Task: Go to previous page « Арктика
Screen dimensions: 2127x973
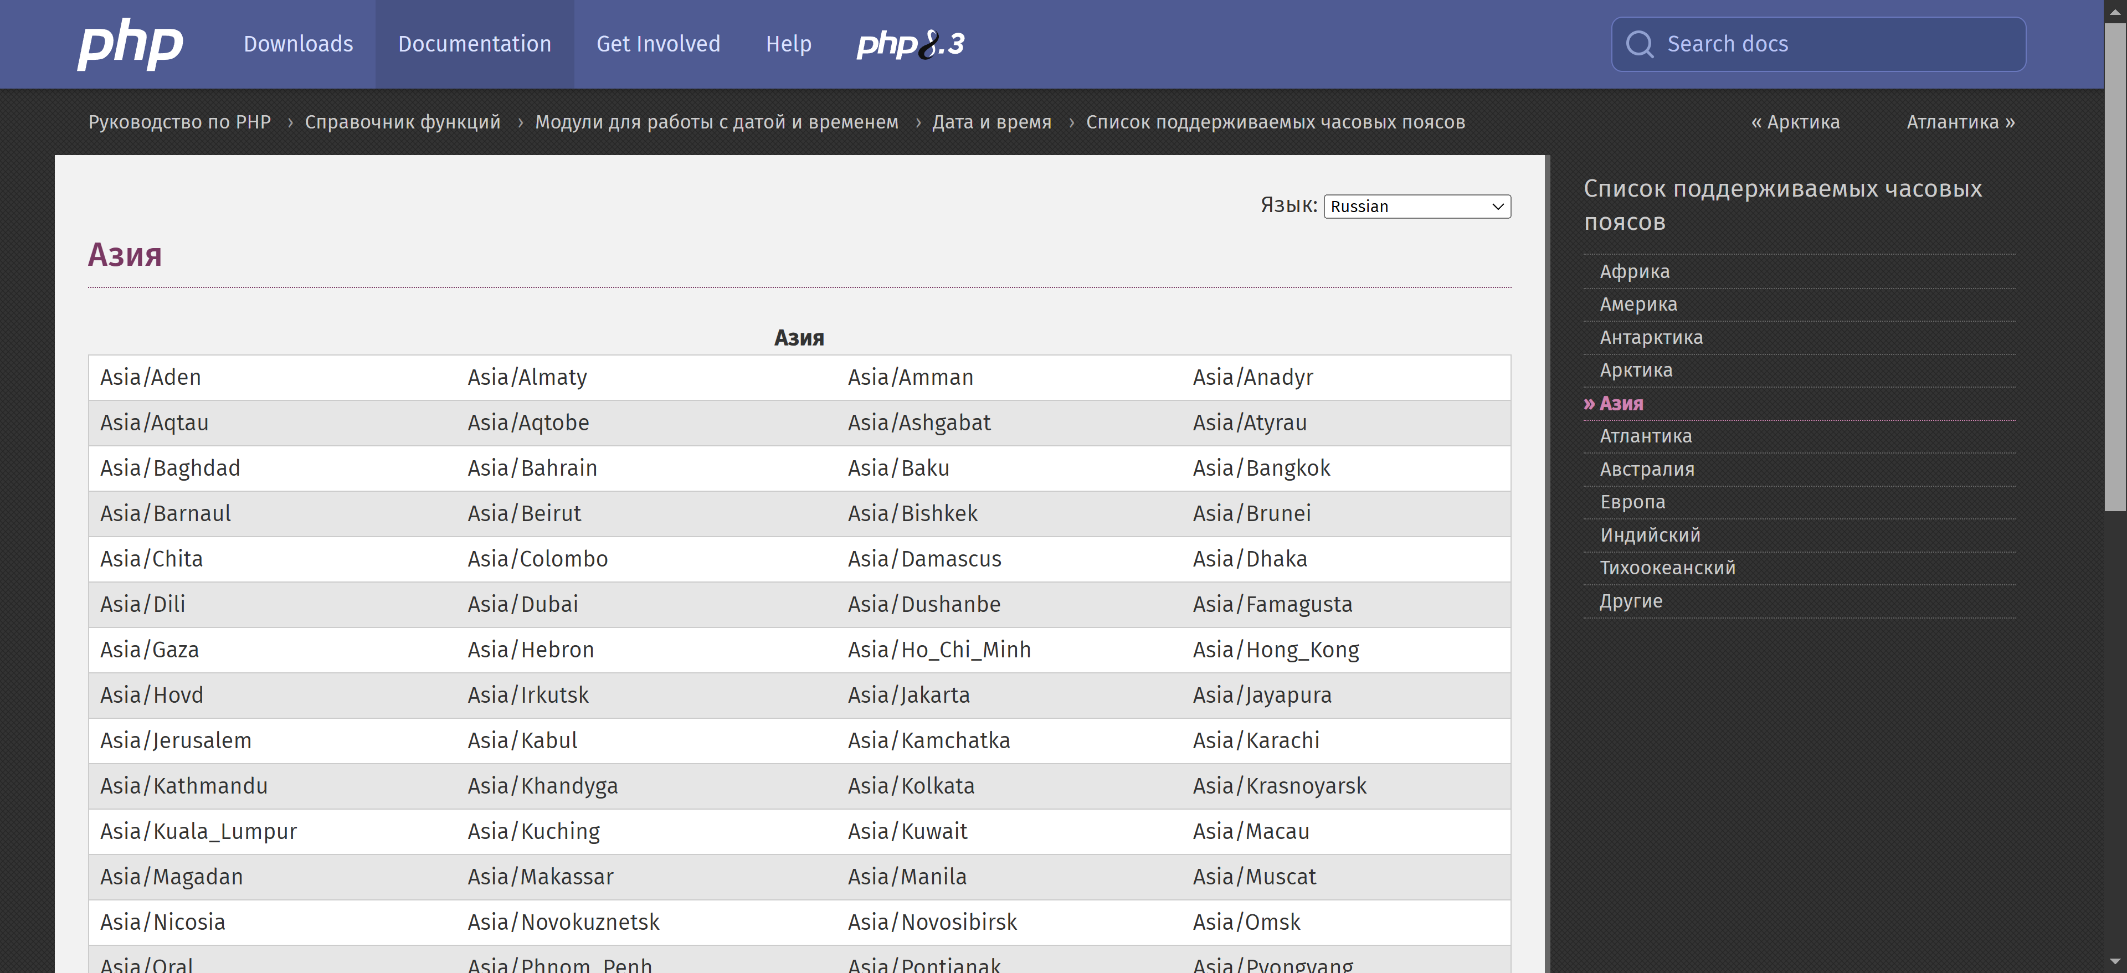Action: tap(1795, 122)
